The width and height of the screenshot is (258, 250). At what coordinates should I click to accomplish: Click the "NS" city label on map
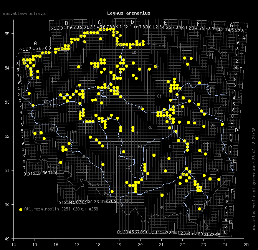[x=162, y=208]
